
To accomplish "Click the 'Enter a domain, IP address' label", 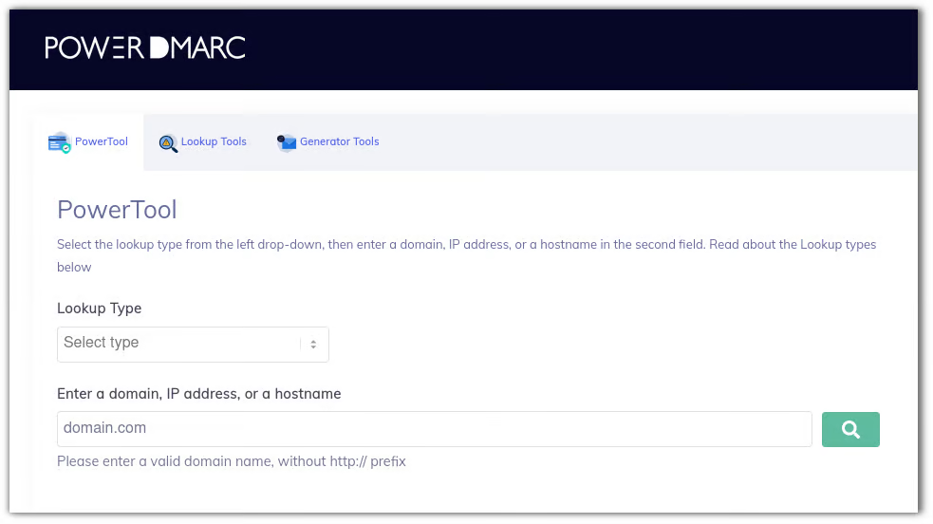I will coord(198,394).
